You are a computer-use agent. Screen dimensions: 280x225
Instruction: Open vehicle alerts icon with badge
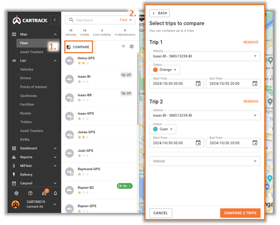45,193
